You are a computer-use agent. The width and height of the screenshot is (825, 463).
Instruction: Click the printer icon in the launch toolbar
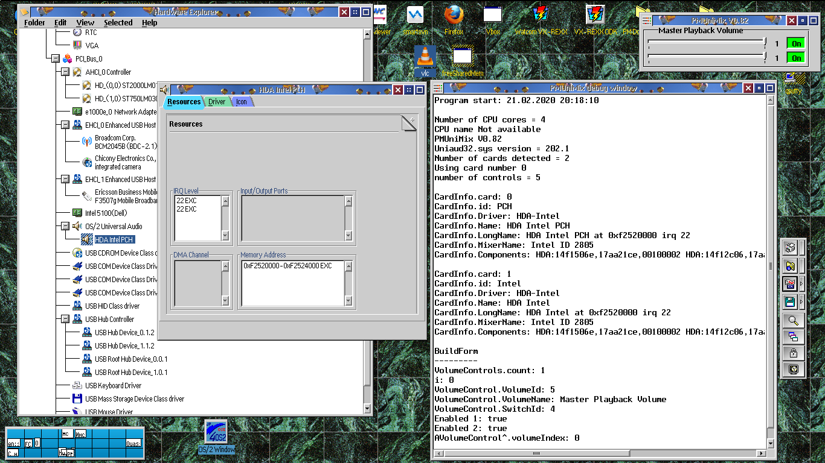tap(790, 248)
